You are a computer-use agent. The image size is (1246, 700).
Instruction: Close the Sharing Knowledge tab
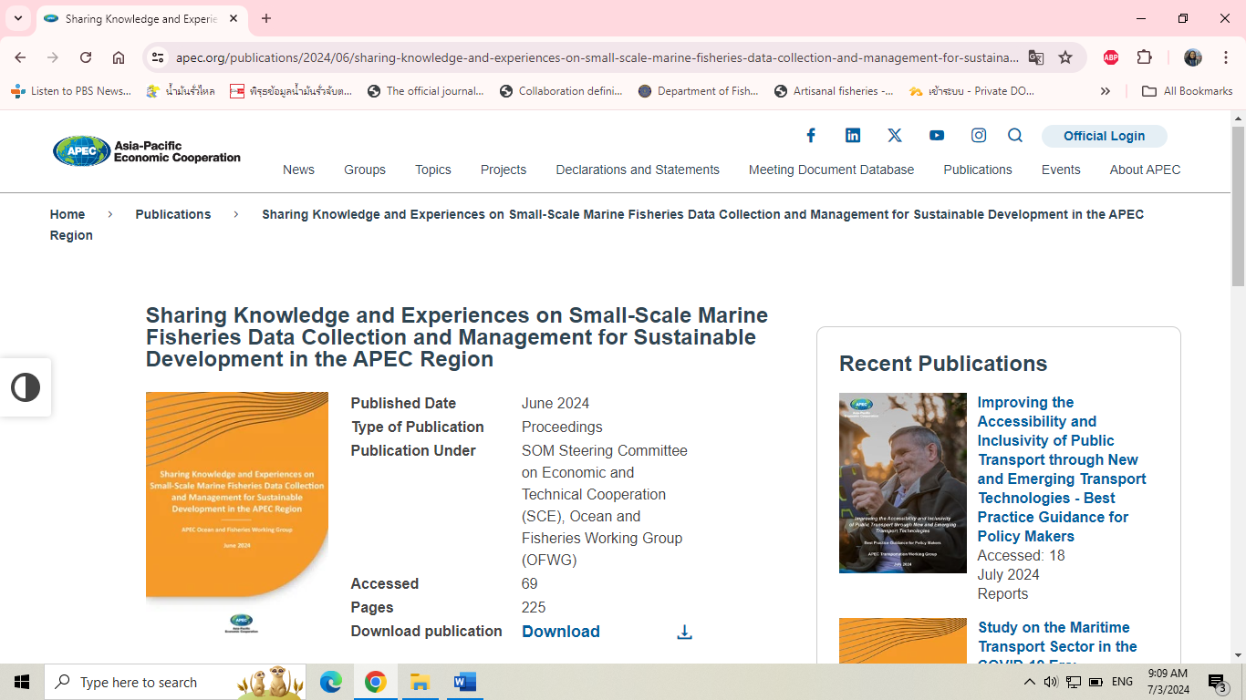(234, 18)
